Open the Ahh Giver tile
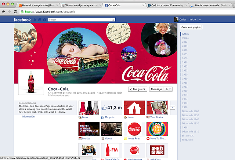This screenshot has height=160, width=235. click(157, 150)
